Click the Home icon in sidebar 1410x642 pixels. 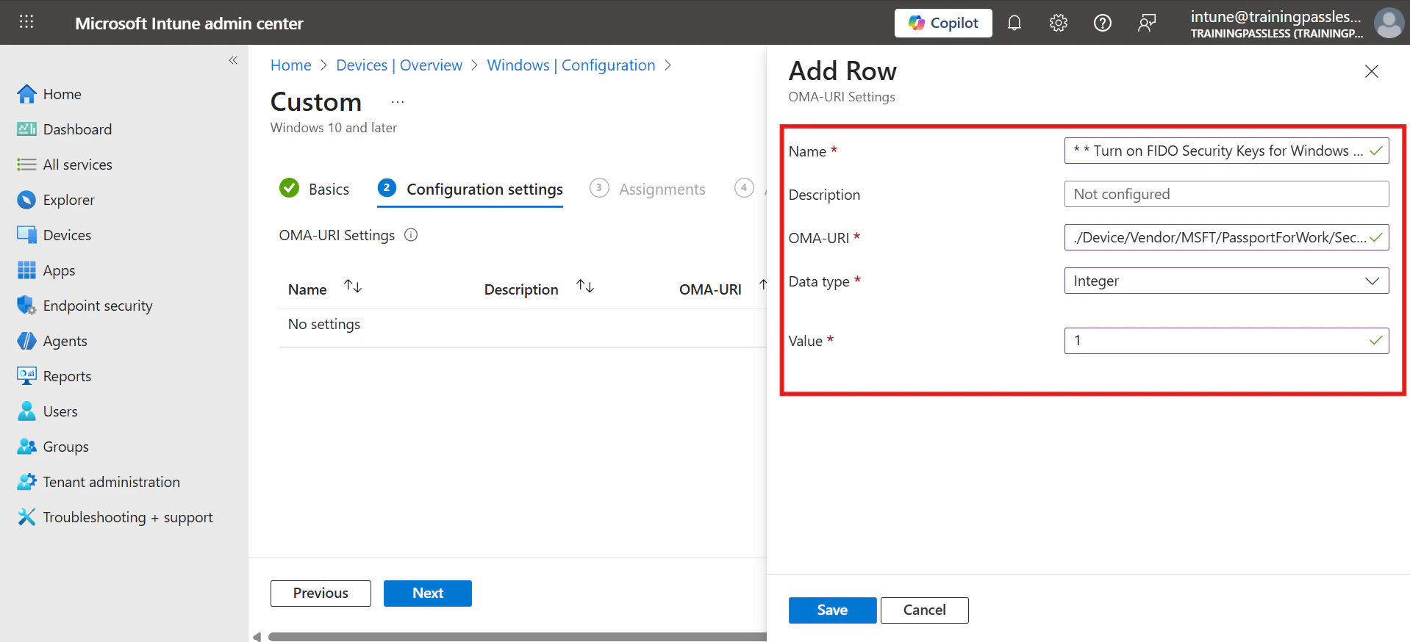point(26,94)
